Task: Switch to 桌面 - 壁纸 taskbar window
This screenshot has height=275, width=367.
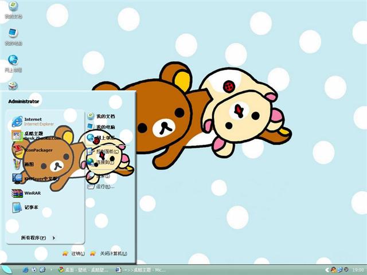Action: (84, 270)
